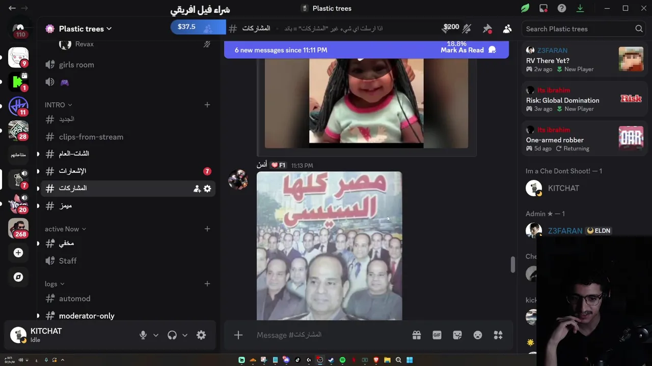Join the girls room voice channel

tap(128, 65)
